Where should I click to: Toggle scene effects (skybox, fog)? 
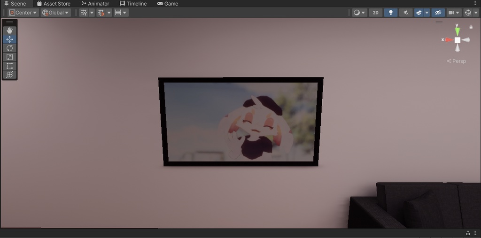tap(419, 13)
